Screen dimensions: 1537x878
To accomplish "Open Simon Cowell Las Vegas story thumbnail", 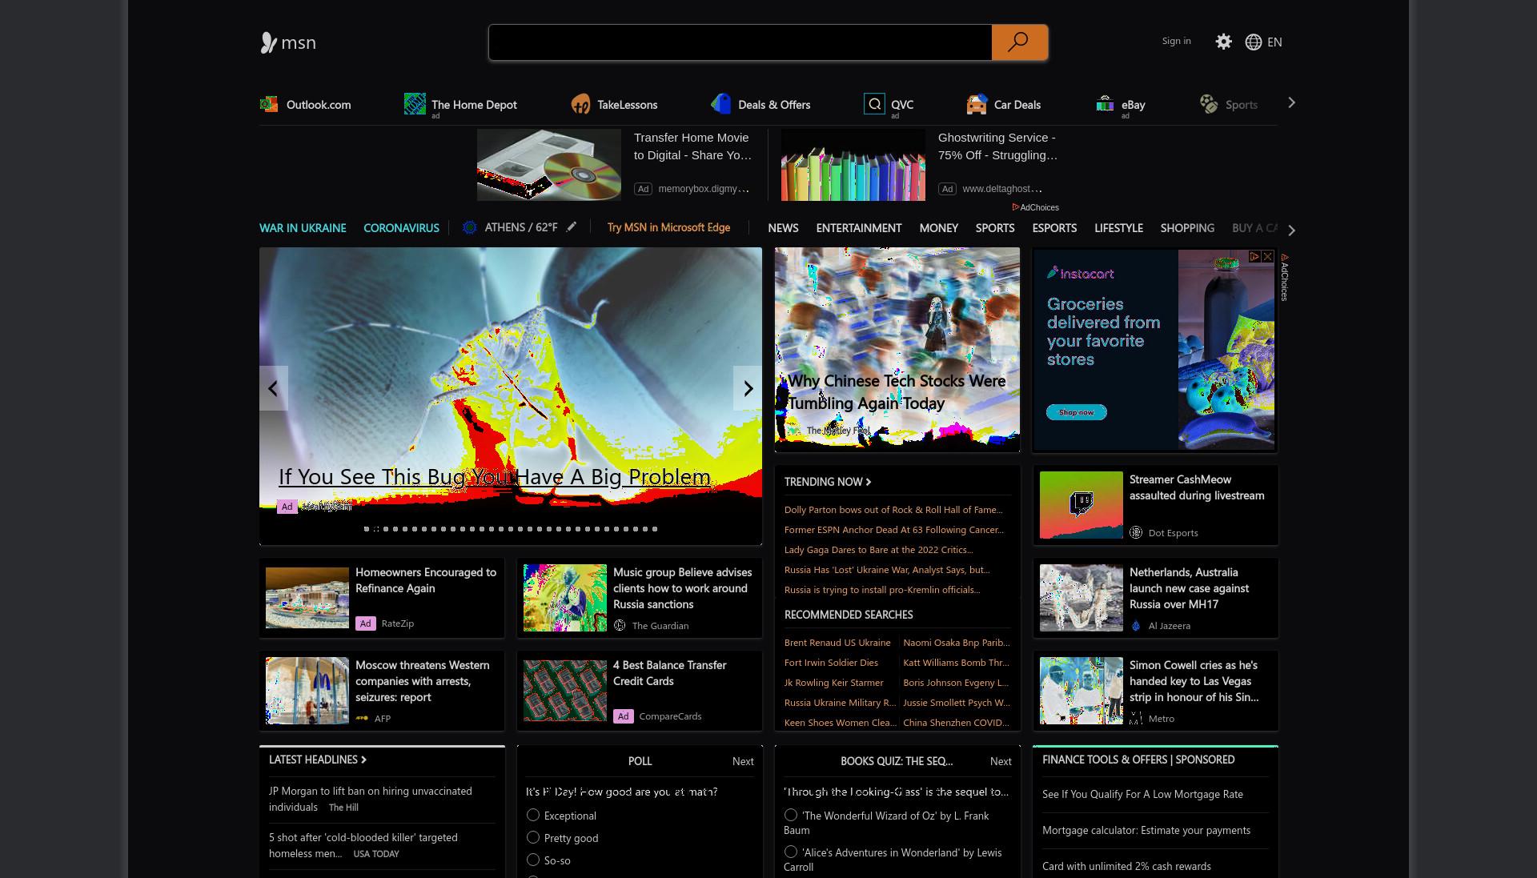I will point(1082,691).
